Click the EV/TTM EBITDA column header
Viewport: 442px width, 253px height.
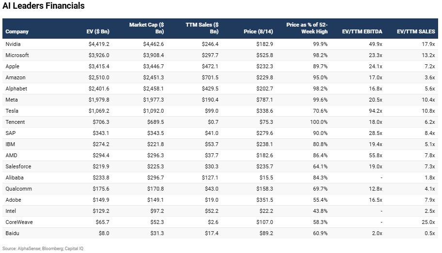pyautogui.click(x=362, y=31)
